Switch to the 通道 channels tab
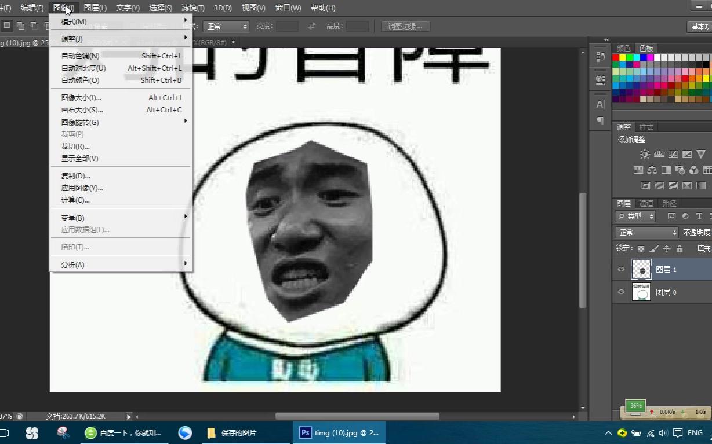The width and height of the screenshot is (712, 444). click(x=646, y=203)
